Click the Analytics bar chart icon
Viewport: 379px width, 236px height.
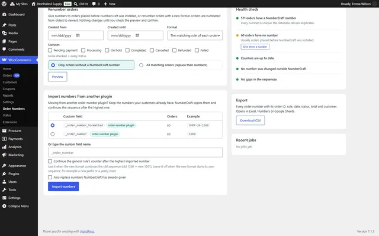(4, 147)
